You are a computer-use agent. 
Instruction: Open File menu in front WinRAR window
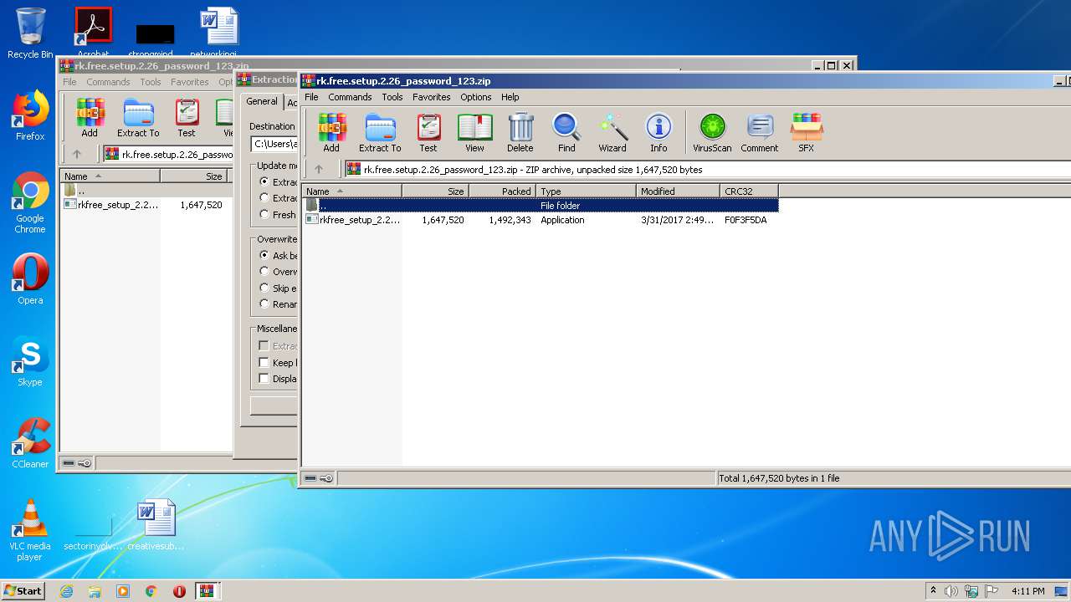(311, 97)
